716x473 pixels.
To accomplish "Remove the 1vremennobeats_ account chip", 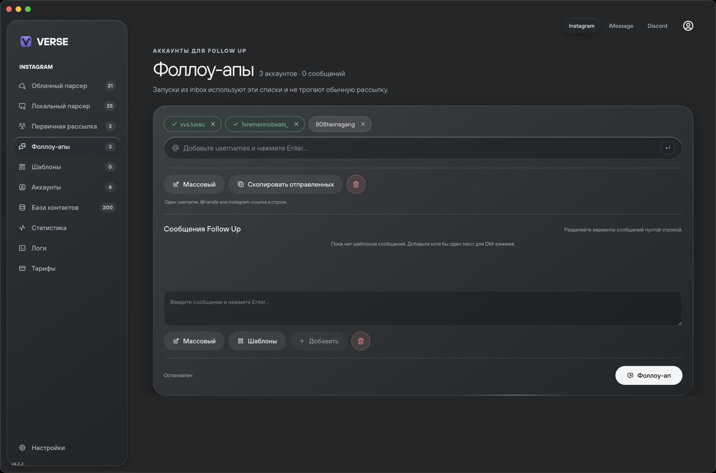I will [296, 124].
